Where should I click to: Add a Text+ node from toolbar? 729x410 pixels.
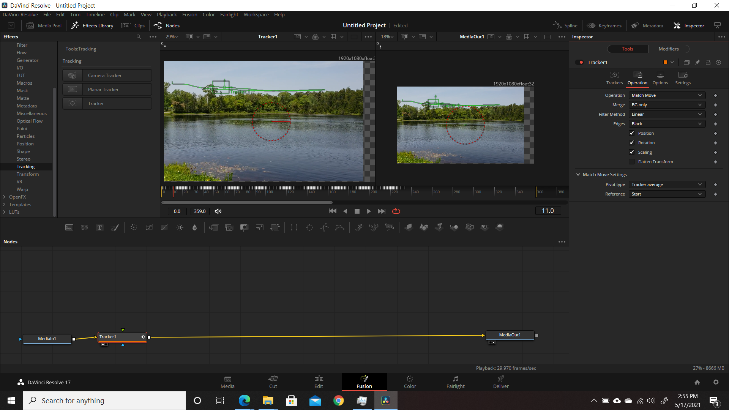[99, 227]
